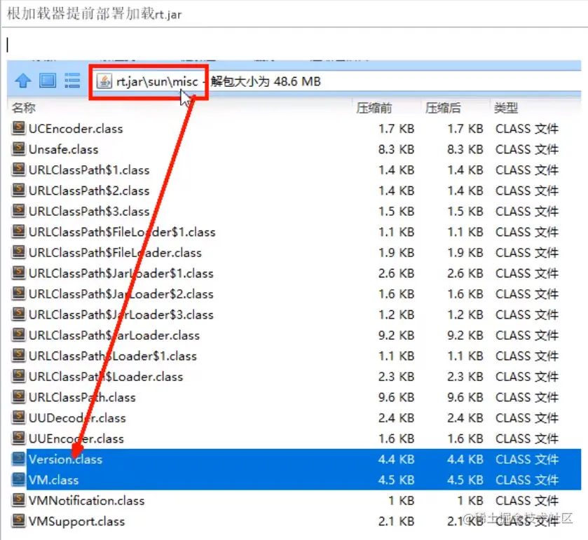
Task: Select the URLClassPath$Loader.class file icon
Action: pos(18,376)
